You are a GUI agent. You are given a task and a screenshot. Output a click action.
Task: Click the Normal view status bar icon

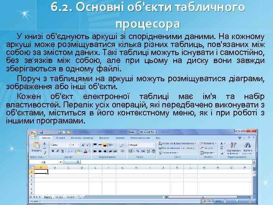tap(204, 201)
